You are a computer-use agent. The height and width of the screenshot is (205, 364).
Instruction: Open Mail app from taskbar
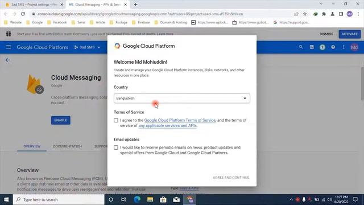[176, 199]
